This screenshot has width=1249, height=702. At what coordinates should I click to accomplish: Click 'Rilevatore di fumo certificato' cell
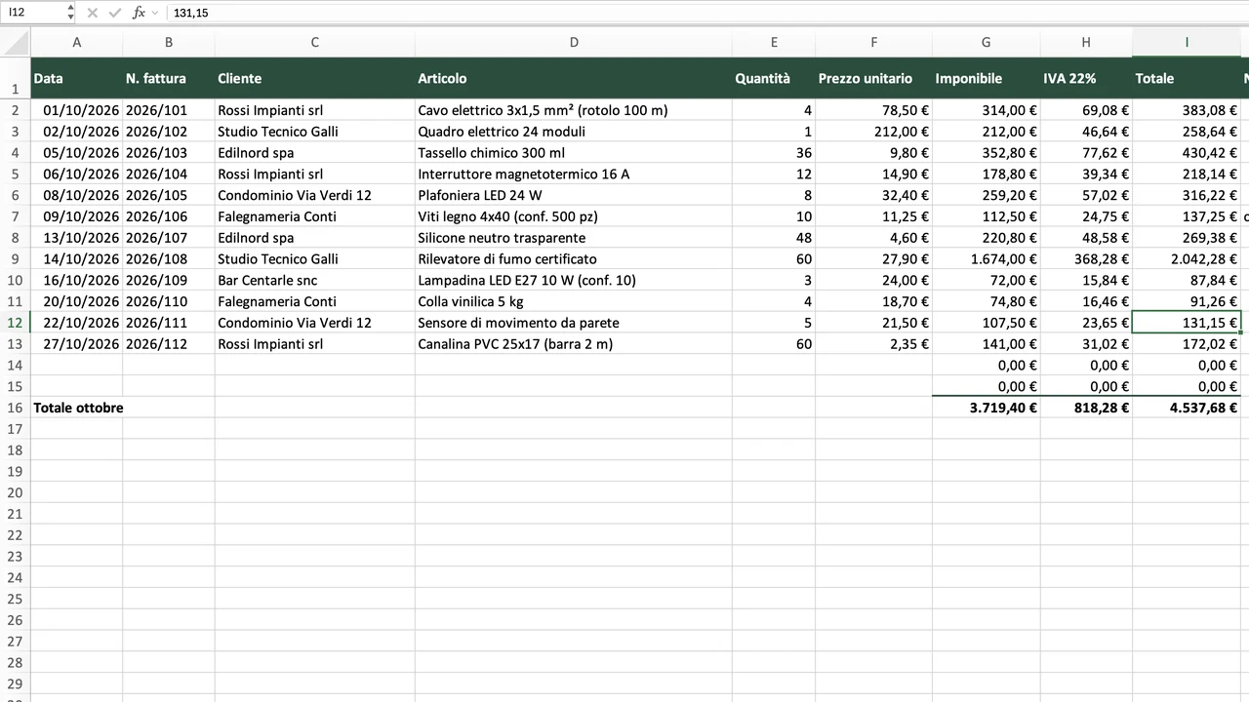coord(574,258)
